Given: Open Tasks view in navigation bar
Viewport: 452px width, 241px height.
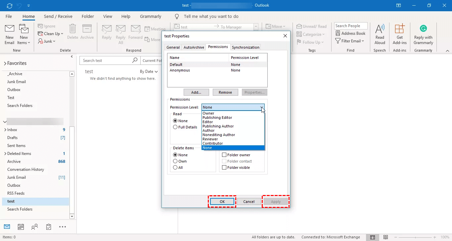Looking at the screenshot, I should click(x=49, y=227).
